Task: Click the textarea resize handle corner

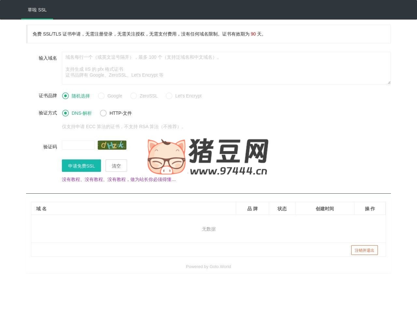Action: [389, 82]
